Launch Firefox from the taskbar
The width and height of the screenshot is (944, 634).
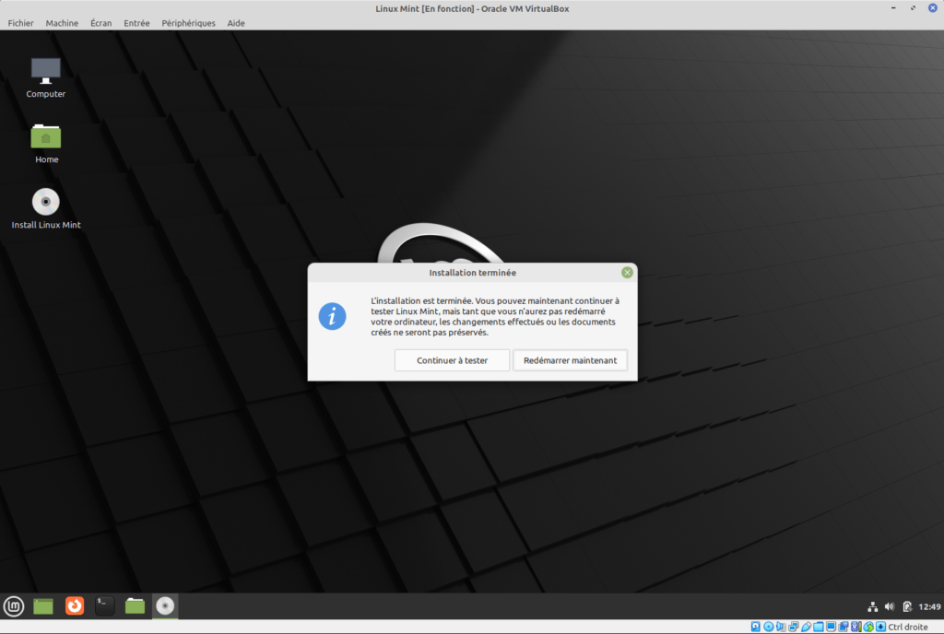pyautogui.click(x=73, y=605)
